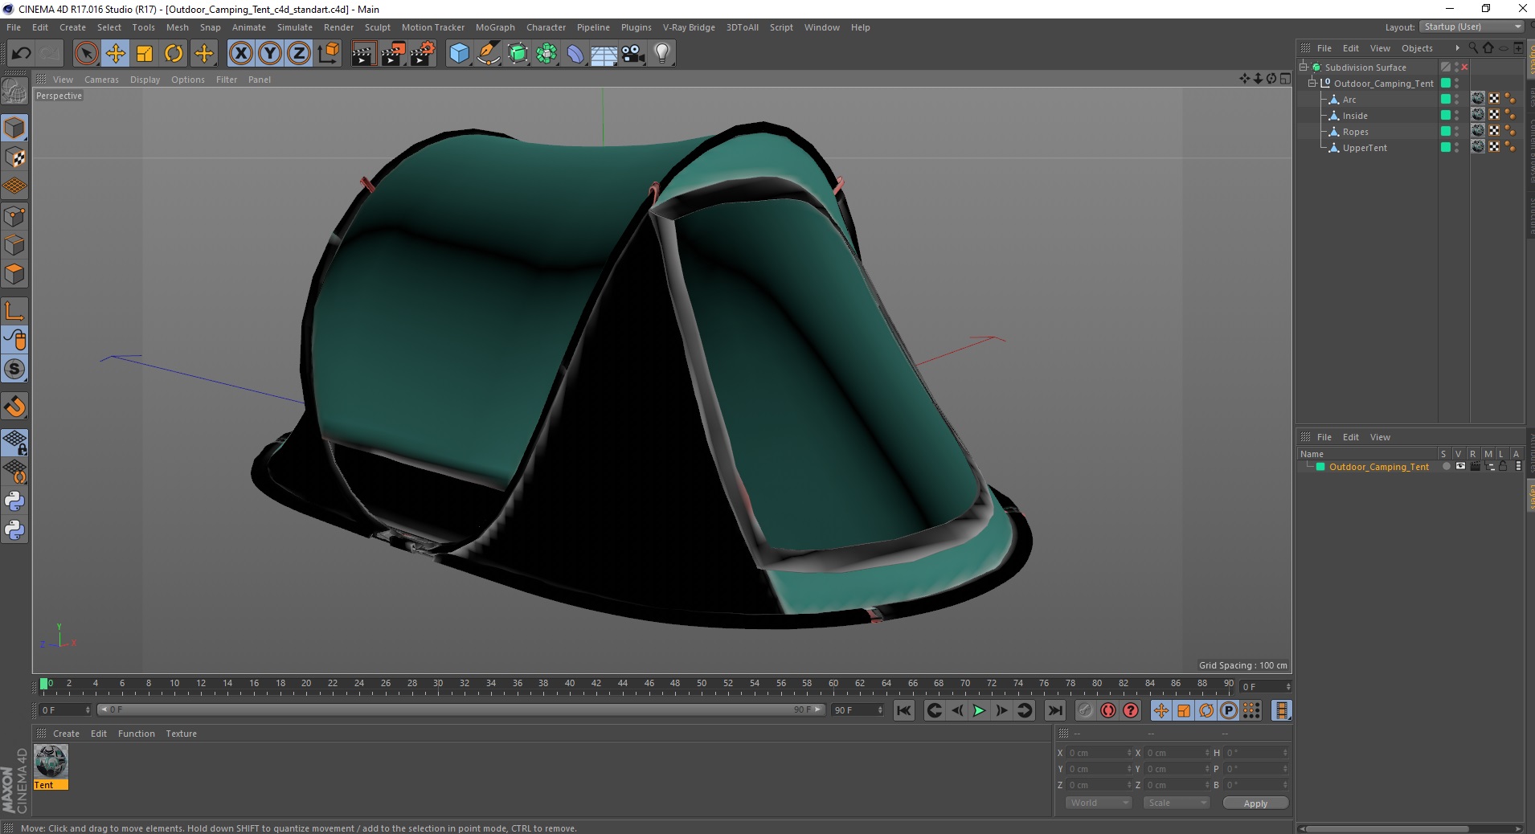Toggle Autokeying button

[1108, 710]
